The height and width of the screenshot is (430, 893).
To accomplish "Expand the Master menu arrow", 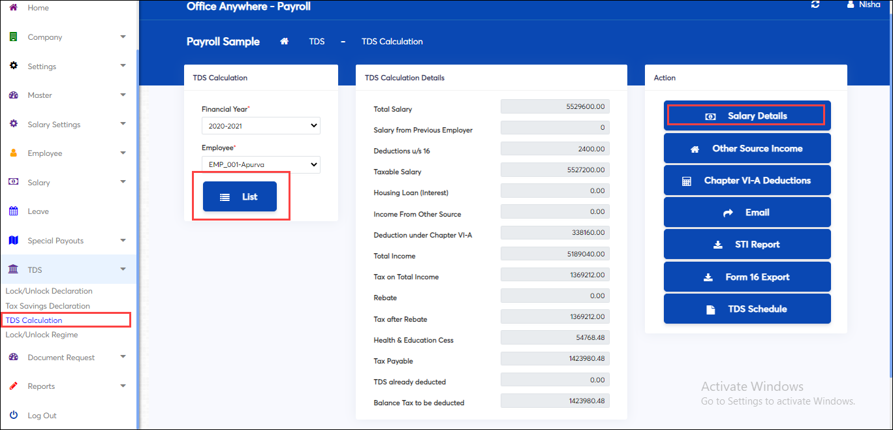I will [123, 95].
